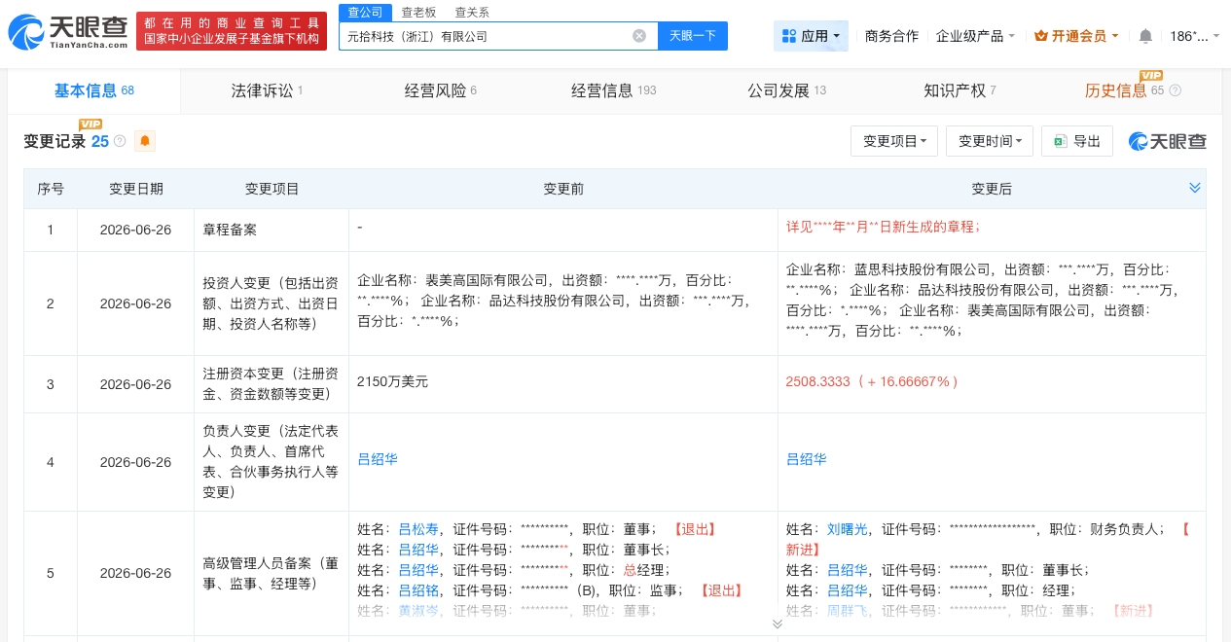Open the 变更时间 filter dropdown
1231x642 pixels.
tap(990, 141)
